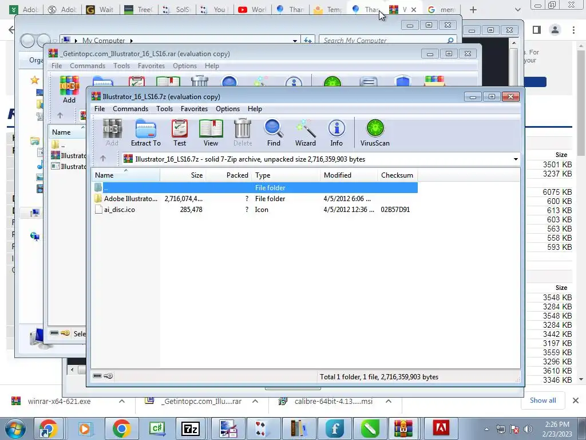586x440 pixels.
Task: Click Chrome back arrow button
Action: pyautogui.click(x=11, y=30)
